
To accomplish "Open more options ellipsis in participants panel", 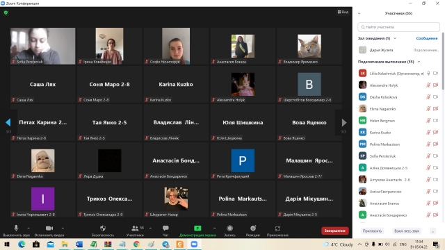I will 432,231.
